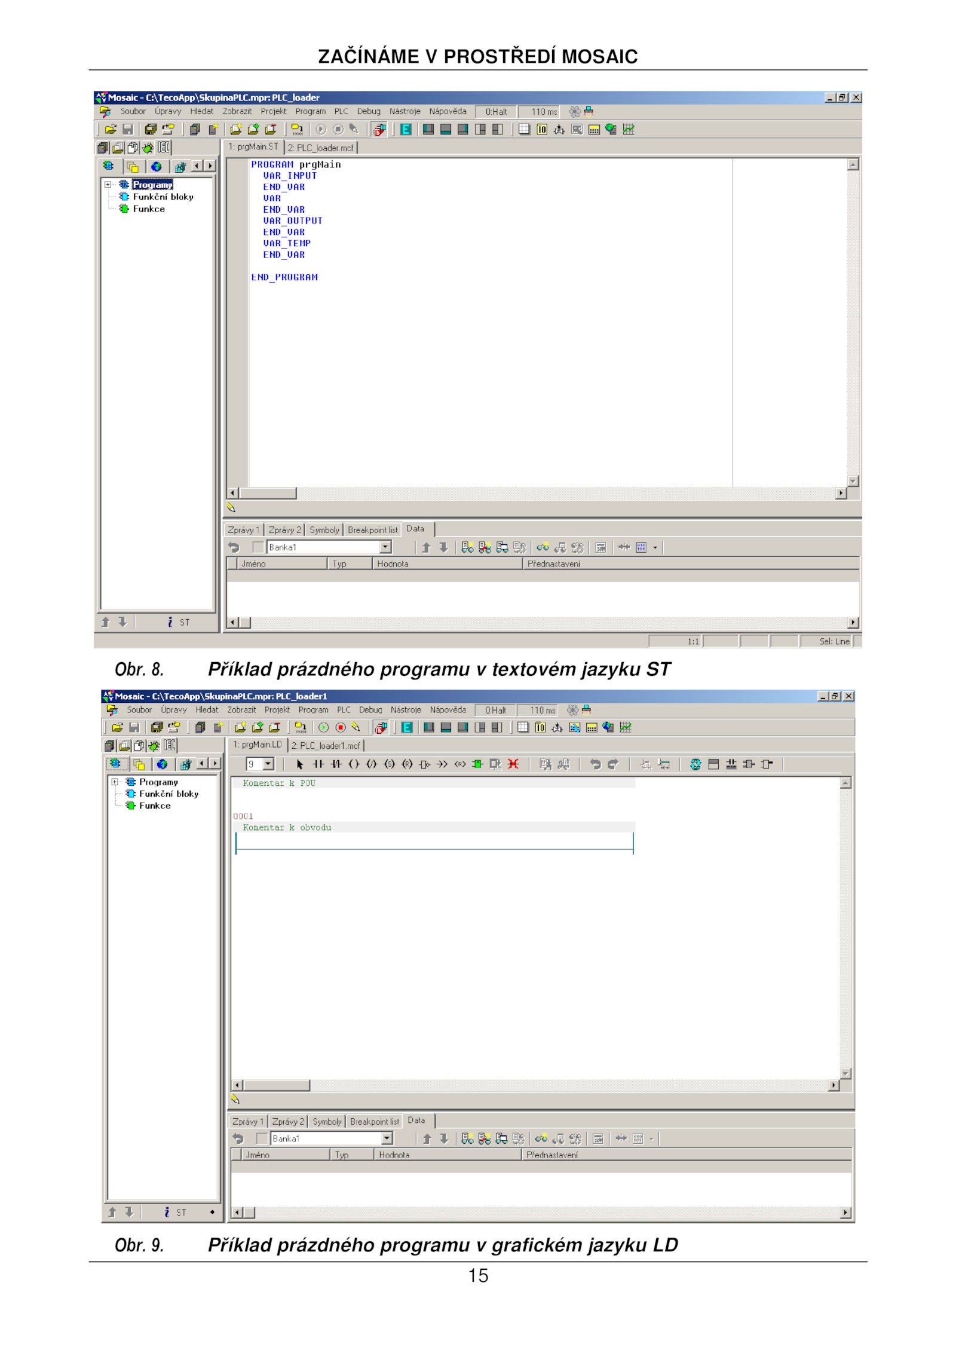Insert coil symbol in LD toolbar
This screenshot has height=1353, width=956.
pos(354,764)
